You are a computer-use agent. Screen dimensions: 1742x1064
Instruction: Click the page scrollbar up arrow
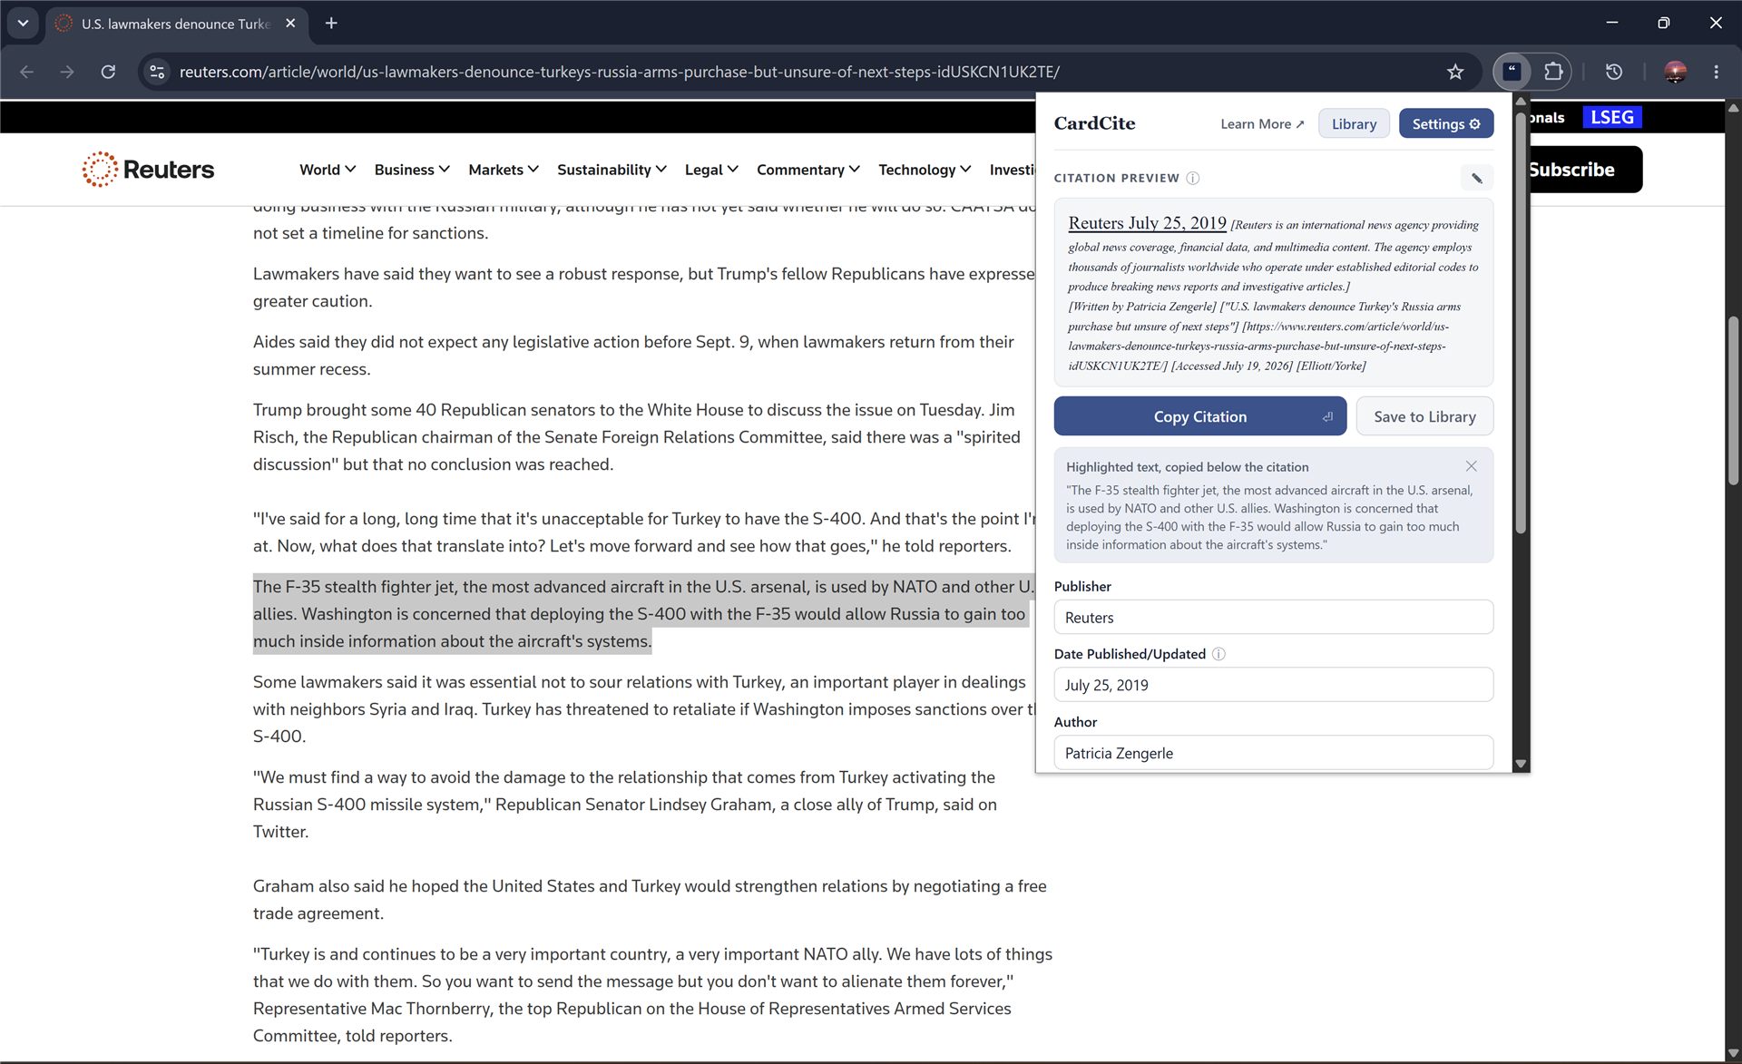click(x=1733, y=107)
